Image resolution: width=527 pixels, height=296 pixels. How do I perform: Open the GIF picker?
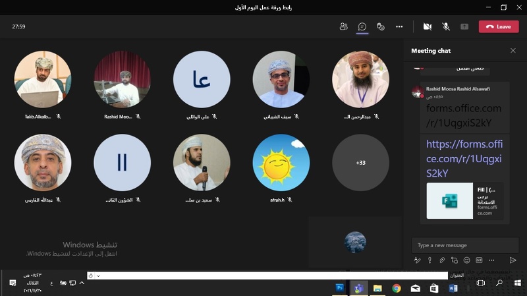coord(479,260)
